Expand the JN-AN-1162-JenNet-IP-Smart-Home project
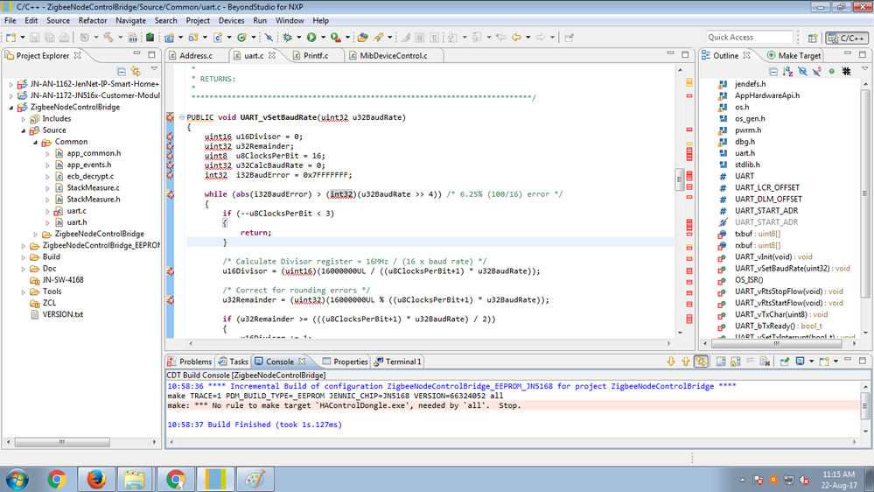This screenshot has height=492, width=874. (x=11, y=84)
